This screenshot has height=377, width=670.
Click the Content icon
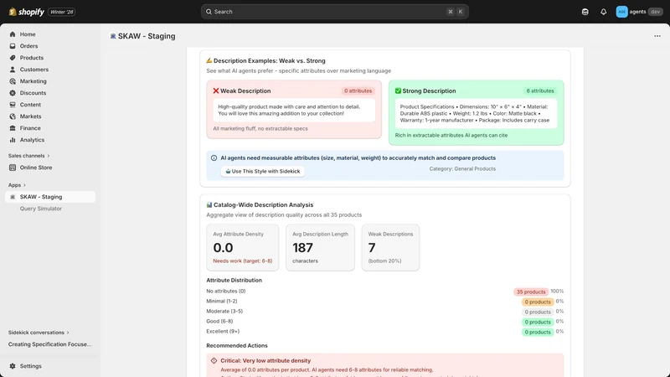coord(13,105)
